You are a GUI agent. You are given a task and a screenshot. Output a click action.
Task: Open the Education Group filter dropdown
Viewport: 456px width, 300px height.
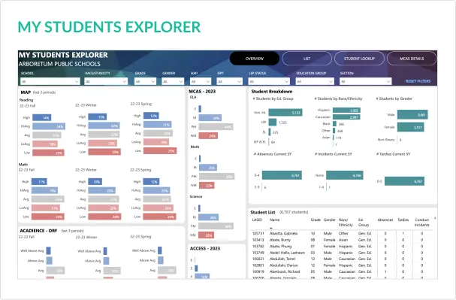point(315,81)
